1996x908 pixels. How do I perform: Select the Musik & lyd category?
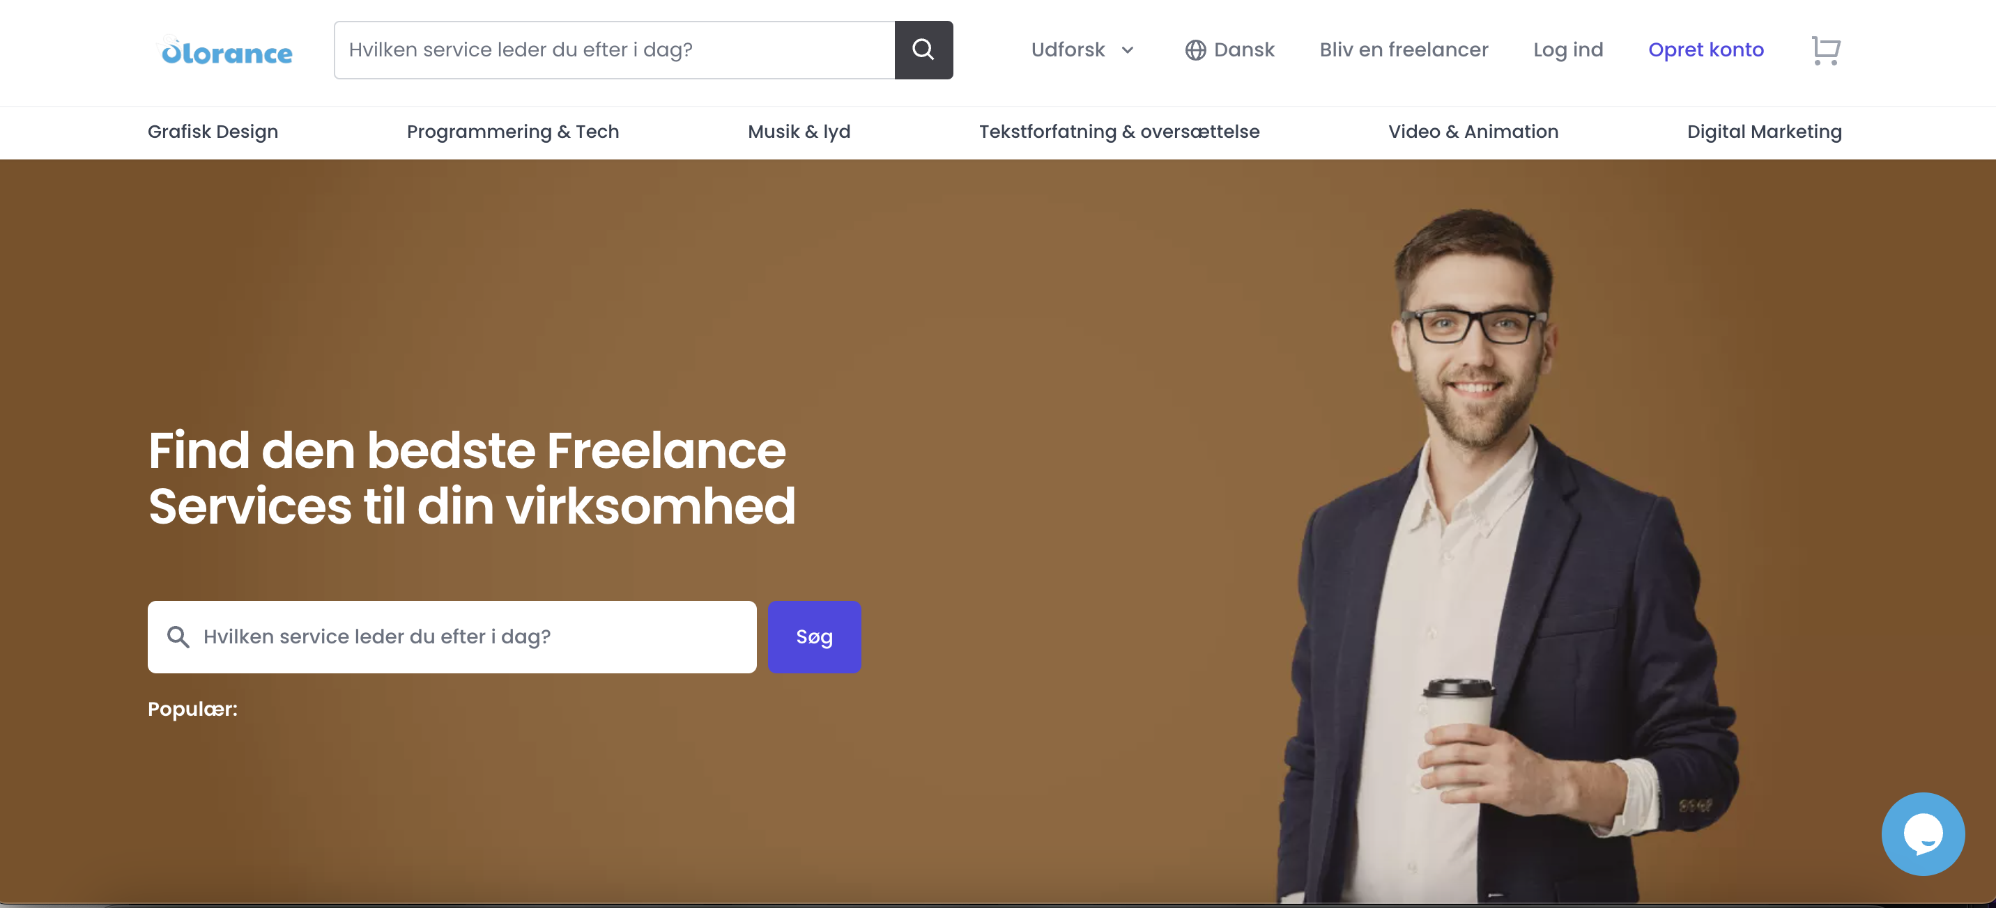tap(799, 132)
